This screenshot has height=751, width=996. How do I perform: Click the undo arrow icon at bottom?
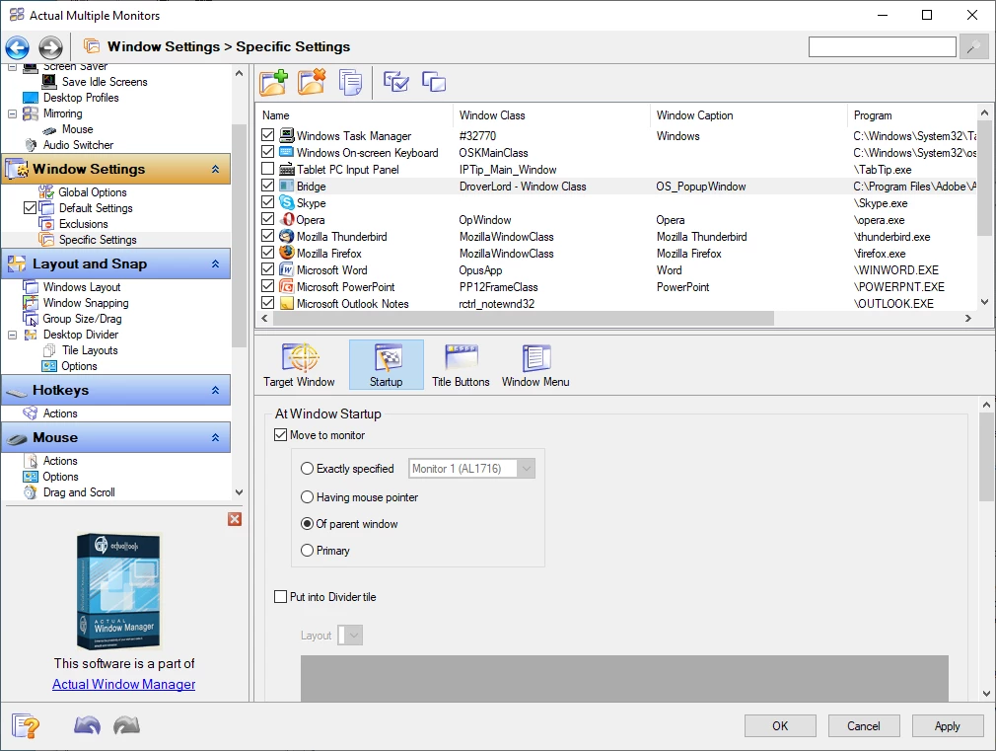click(x=87, y=725)
